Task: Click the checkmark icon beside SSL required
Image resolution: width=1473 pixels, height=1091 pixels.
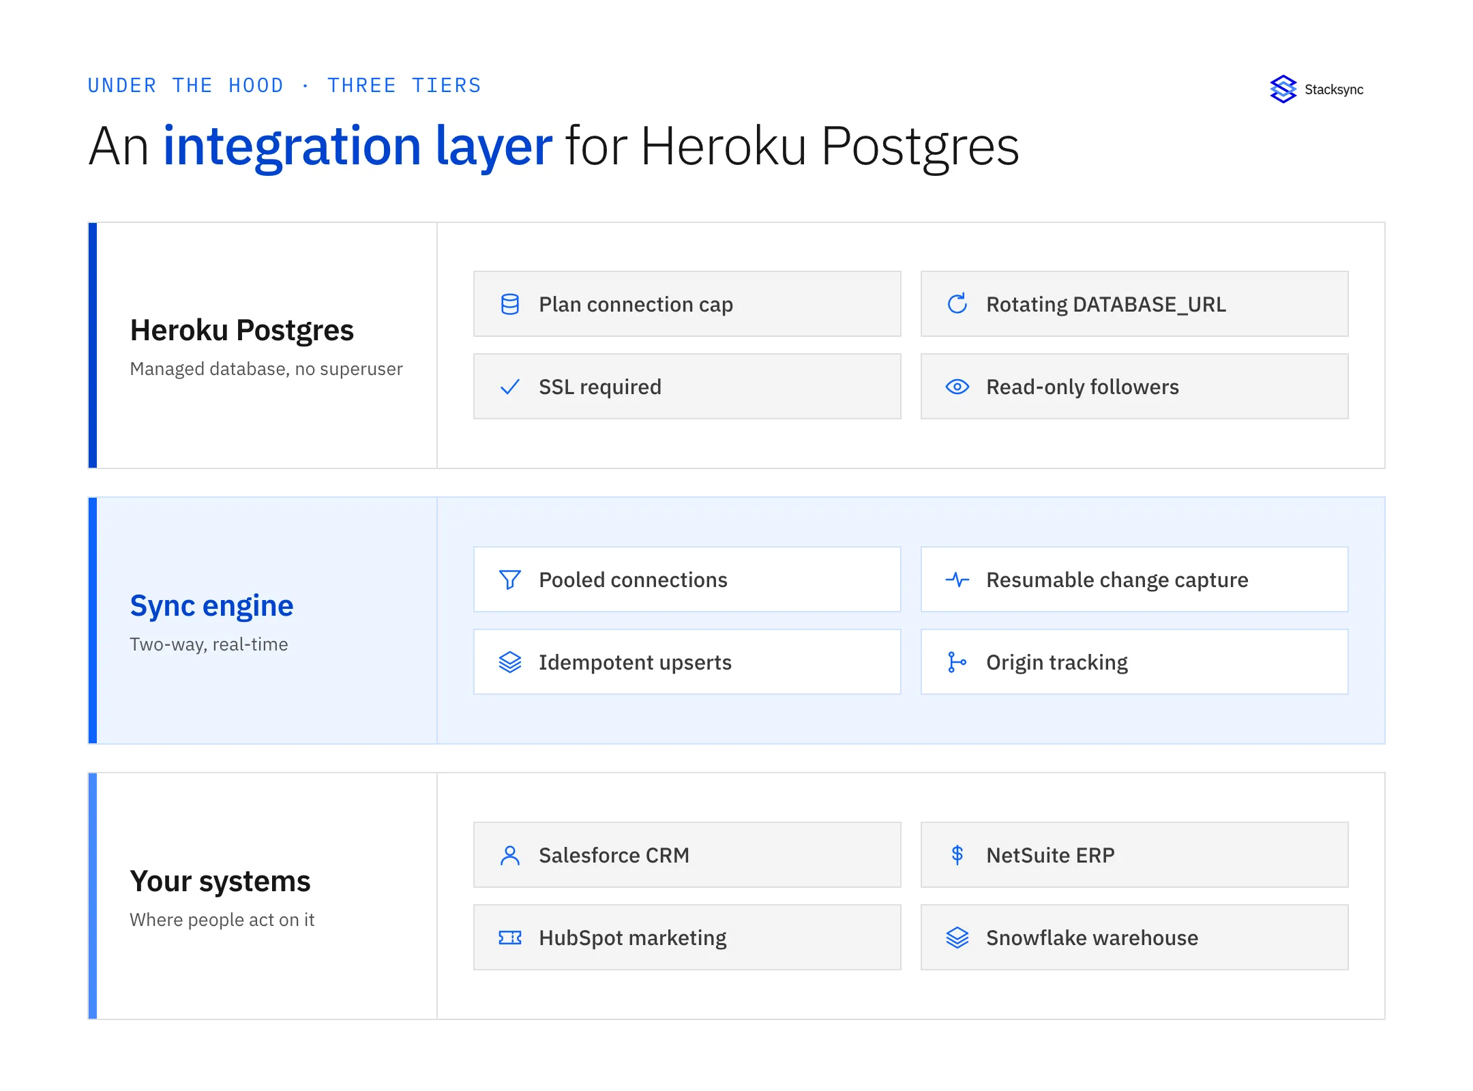Action: click(x=510, y=387)
